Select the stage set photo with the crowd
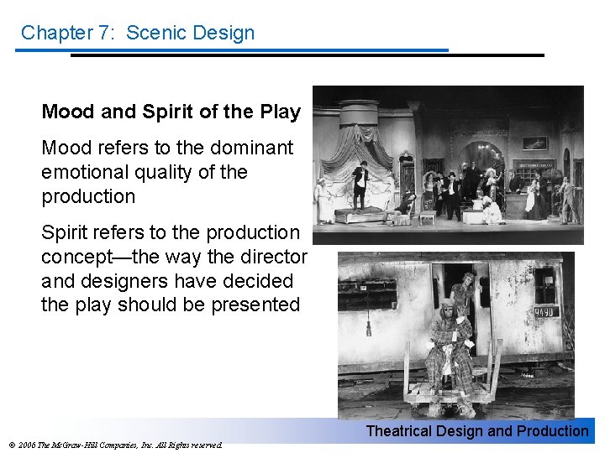The height and width of the screenshot is (453, 605). point(448,165)
